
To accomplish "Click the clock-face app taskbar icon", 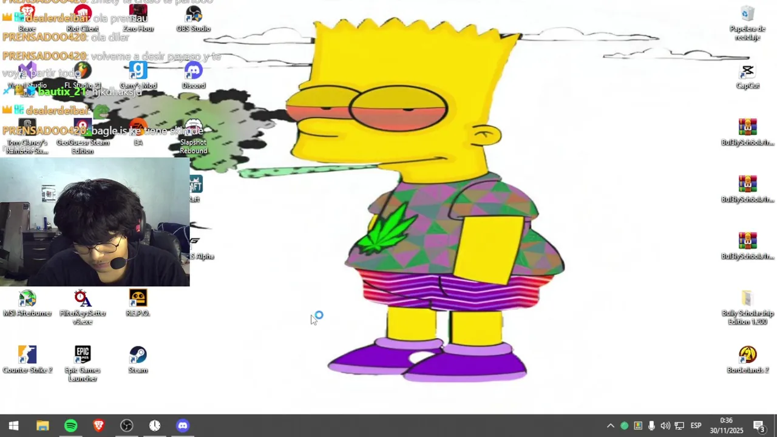I will (154, 425).
